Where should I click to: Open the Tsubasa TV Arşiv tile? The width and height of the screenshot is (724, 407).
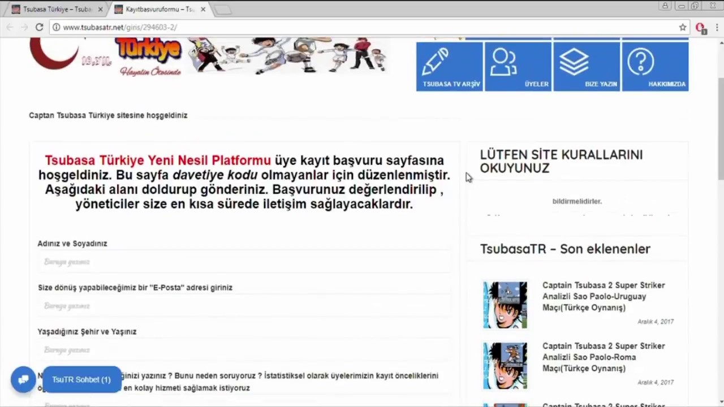point(450,66)
